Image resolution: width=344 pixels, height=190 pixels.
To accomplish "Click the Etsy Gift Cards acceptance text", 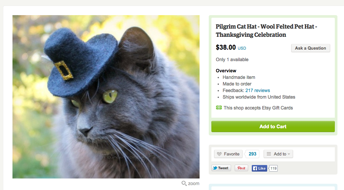I will pos(258,108).
